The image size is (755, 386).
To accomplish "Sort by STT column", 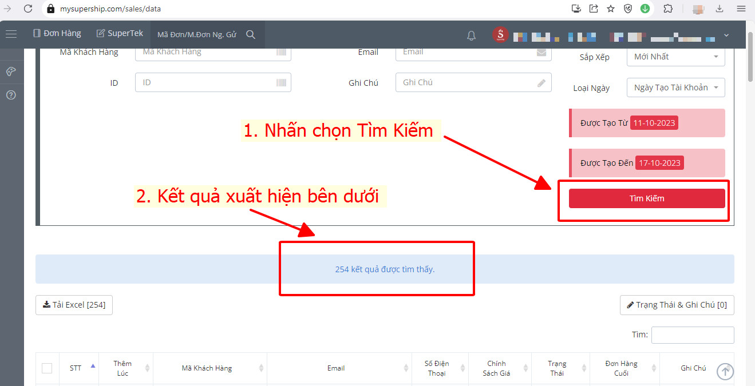I will (79, 368).
